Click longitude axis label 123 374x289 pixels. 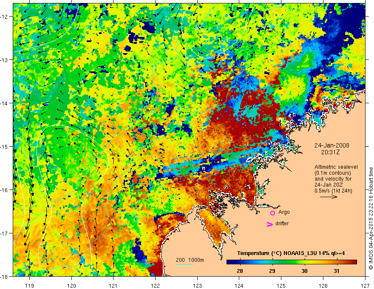(197, 286)
